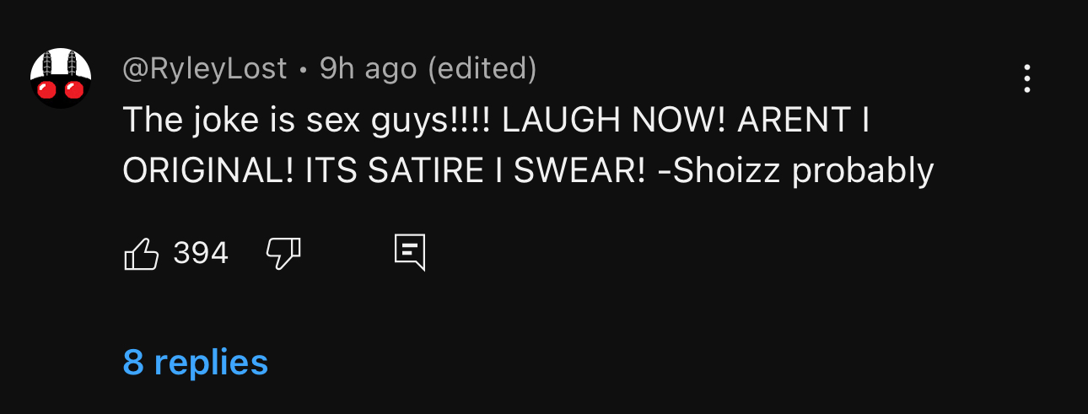
Task: Toggle dislike on RyleyLost's comment
Action: tap(283, 253)
